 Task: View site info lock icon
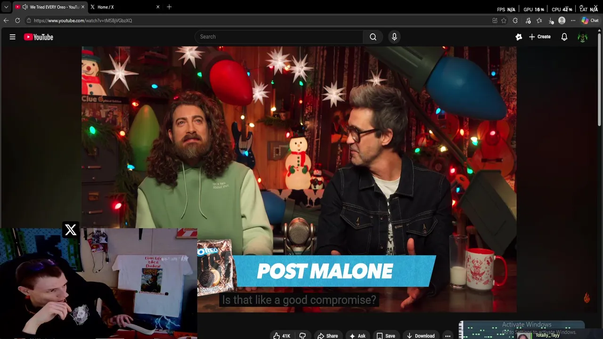29,20
